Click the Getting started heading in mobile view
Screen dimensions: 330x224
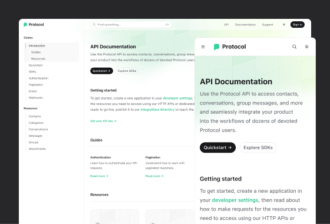click(220, 179)
